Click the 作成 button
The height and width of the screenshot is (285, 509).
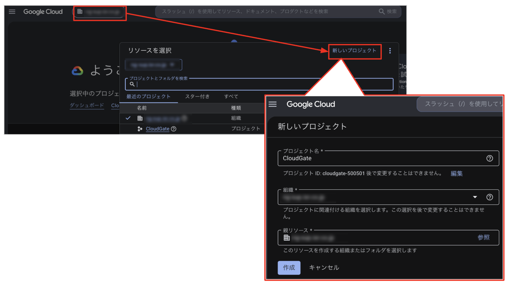click(x=289, y=268)
